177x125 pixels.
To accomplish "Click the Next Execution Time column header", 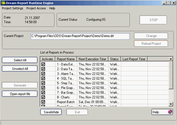I will click(x=92, y=59).
